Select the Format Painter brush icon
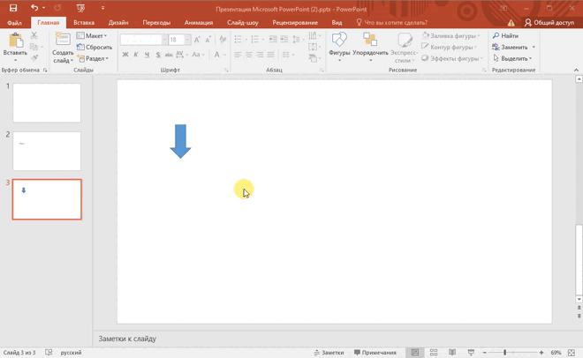Image resolution: width=583 pixels, height=358 pixels. point(34,58)
